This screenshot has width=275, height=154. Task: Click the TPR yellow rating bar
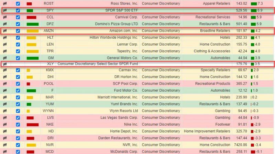[x=33, y=51]
